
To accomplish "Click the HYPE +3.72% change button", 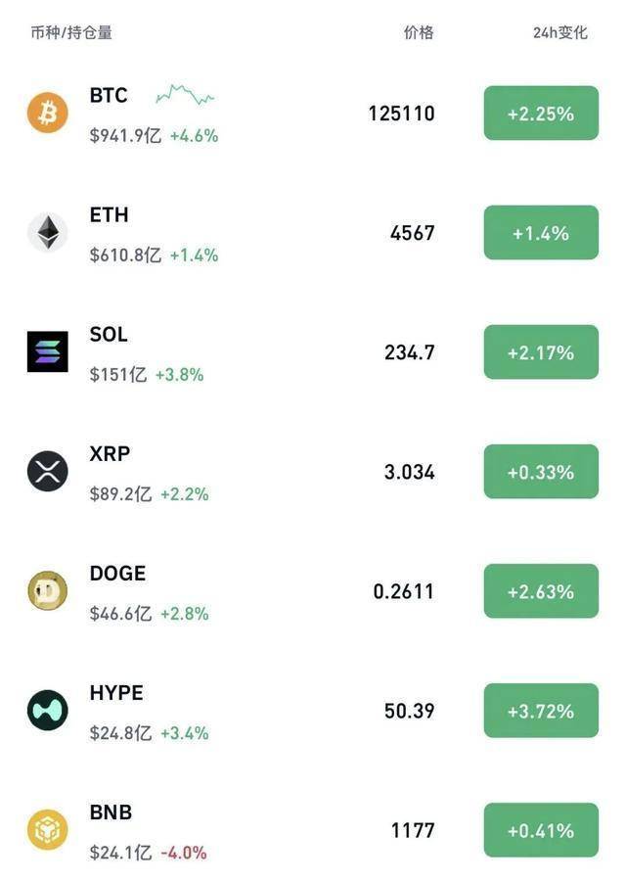I will (x=541, y=711).
